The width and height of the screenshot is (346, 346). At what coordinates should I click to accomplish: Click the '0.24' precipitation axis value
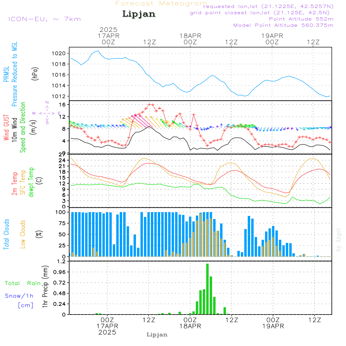pos(60,304)
